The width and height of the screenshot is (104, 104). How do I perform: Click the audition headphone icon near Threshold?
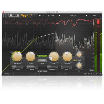tap(12, 52)
